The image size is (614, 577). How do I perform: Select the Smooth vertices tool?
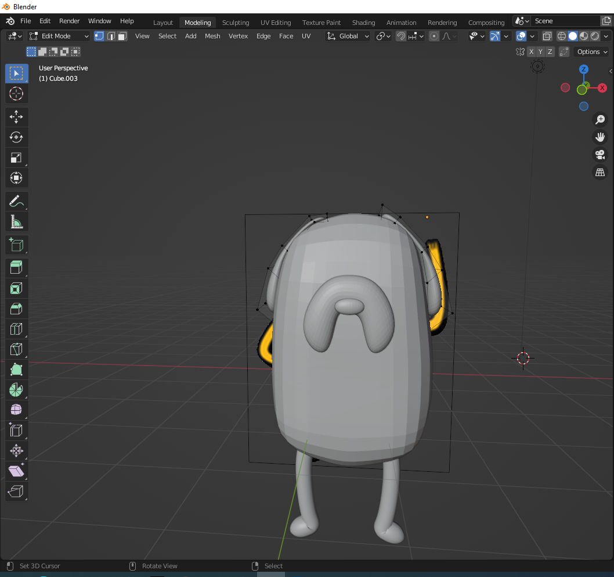[x=16, y=410]
